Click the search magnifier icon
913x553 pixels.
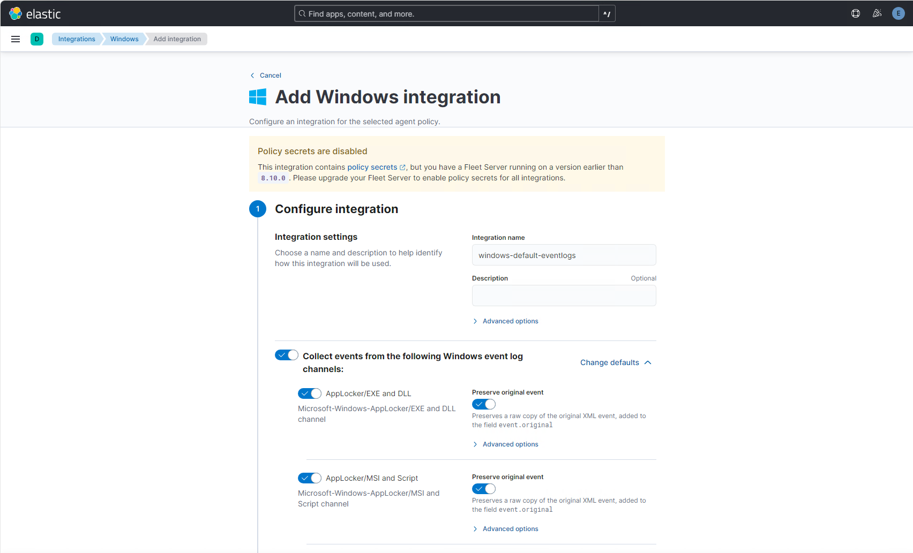coord(302,14)
